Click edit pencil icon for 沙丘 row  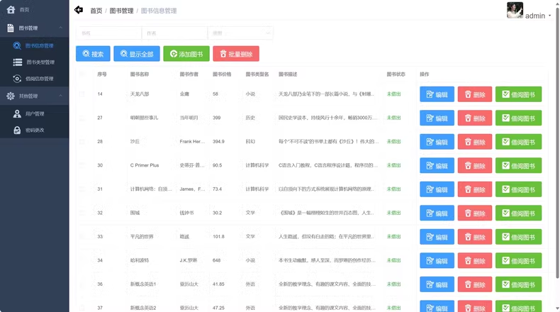tap(430, 142)
